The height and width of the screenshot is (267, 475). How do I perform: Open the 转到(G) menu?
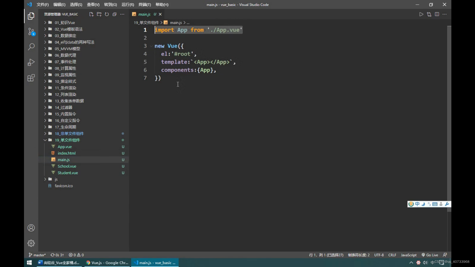coord(110,5)
